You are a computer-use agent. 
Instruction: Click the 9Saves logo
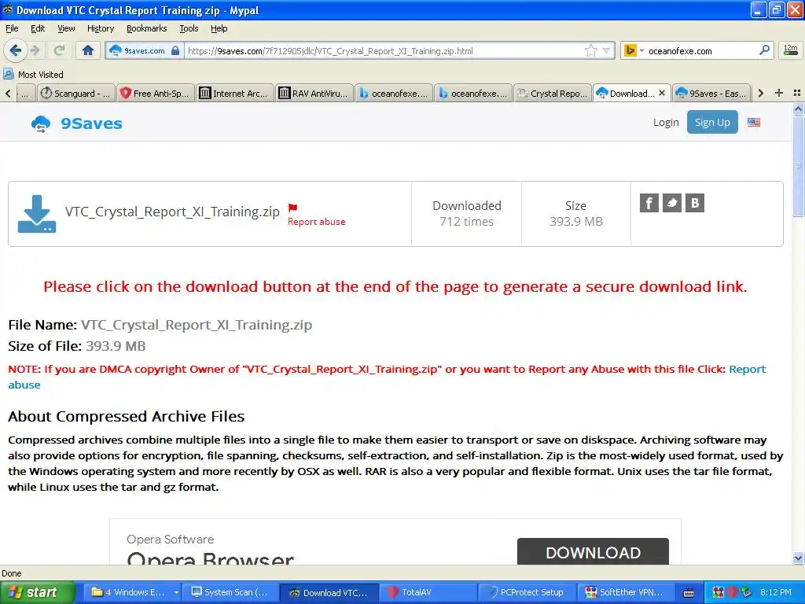click(x=76, y=123)
